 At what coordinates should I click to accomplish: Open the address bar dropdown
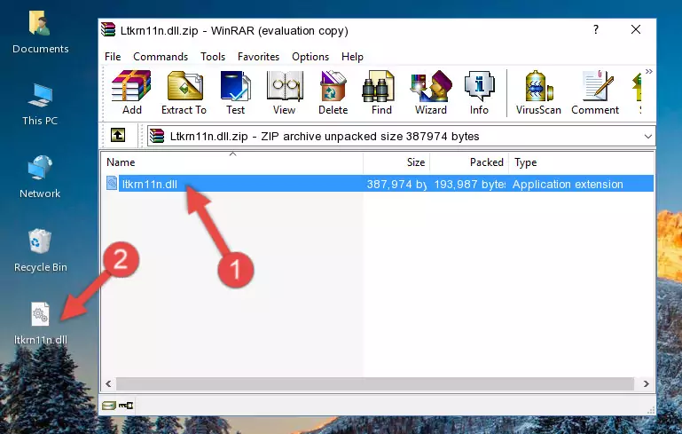click(x=647, y=137)
